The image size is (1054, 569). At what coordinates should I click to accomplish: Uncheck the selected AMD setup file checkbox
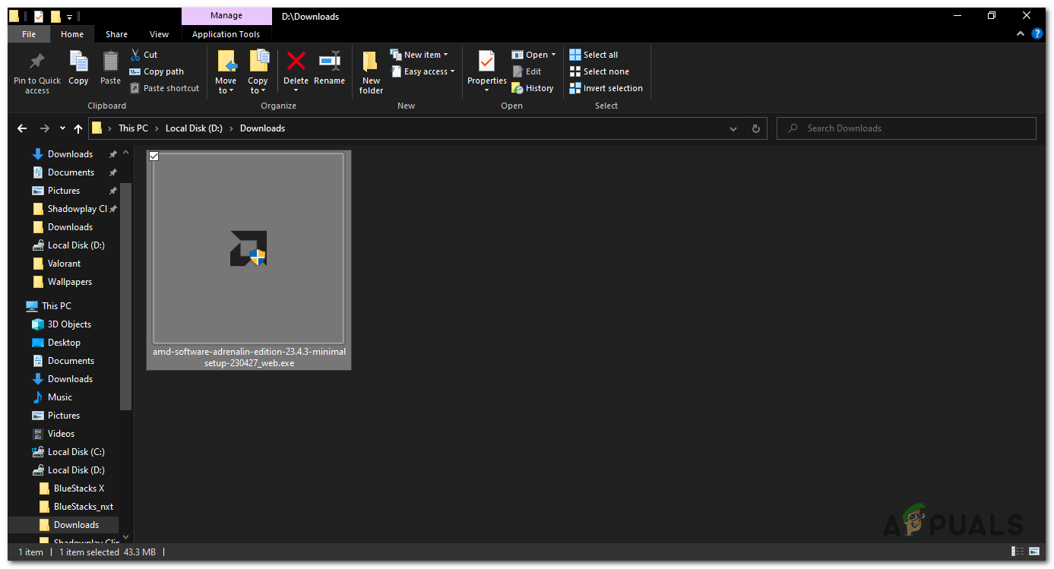pos(154,156)
